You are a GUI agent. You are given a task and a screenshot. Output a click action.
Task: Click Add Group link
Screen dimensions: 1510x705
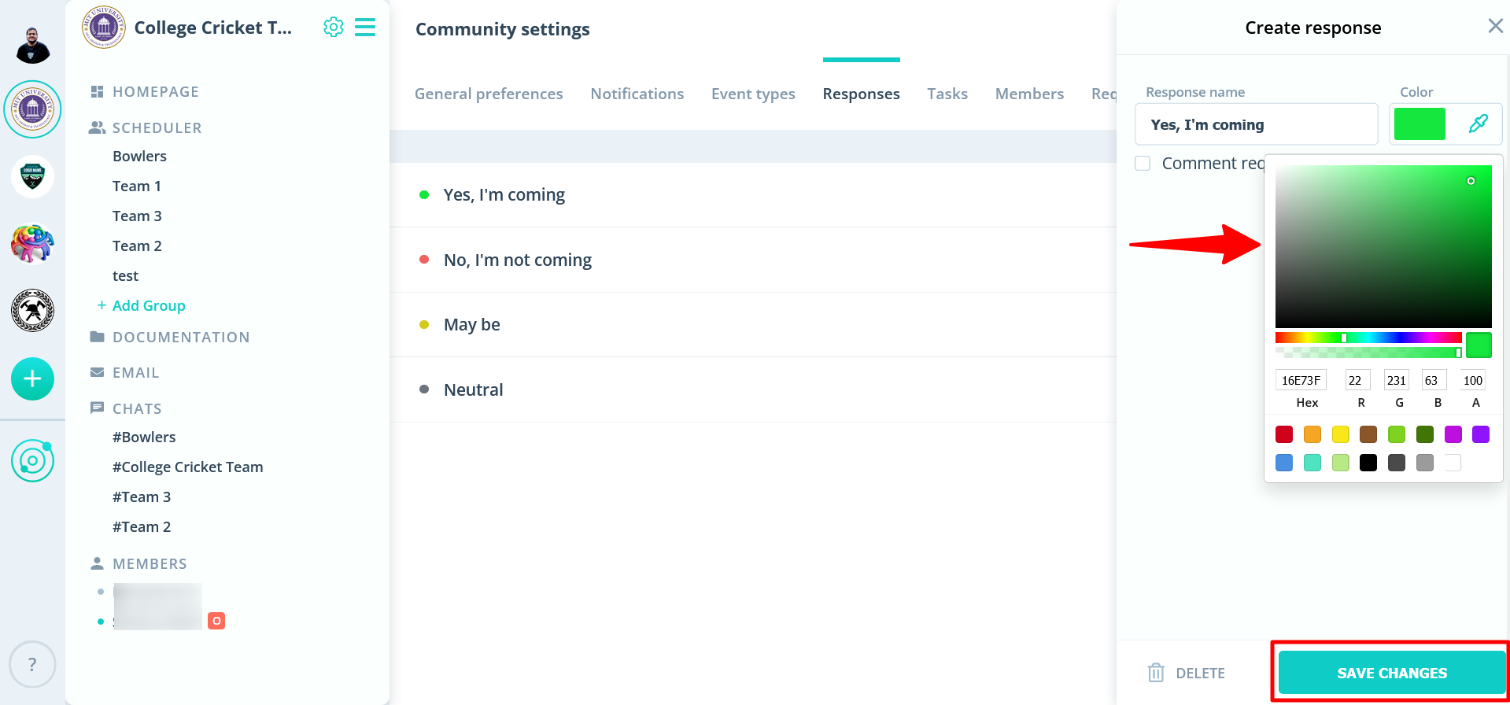(x=142, y=305)
